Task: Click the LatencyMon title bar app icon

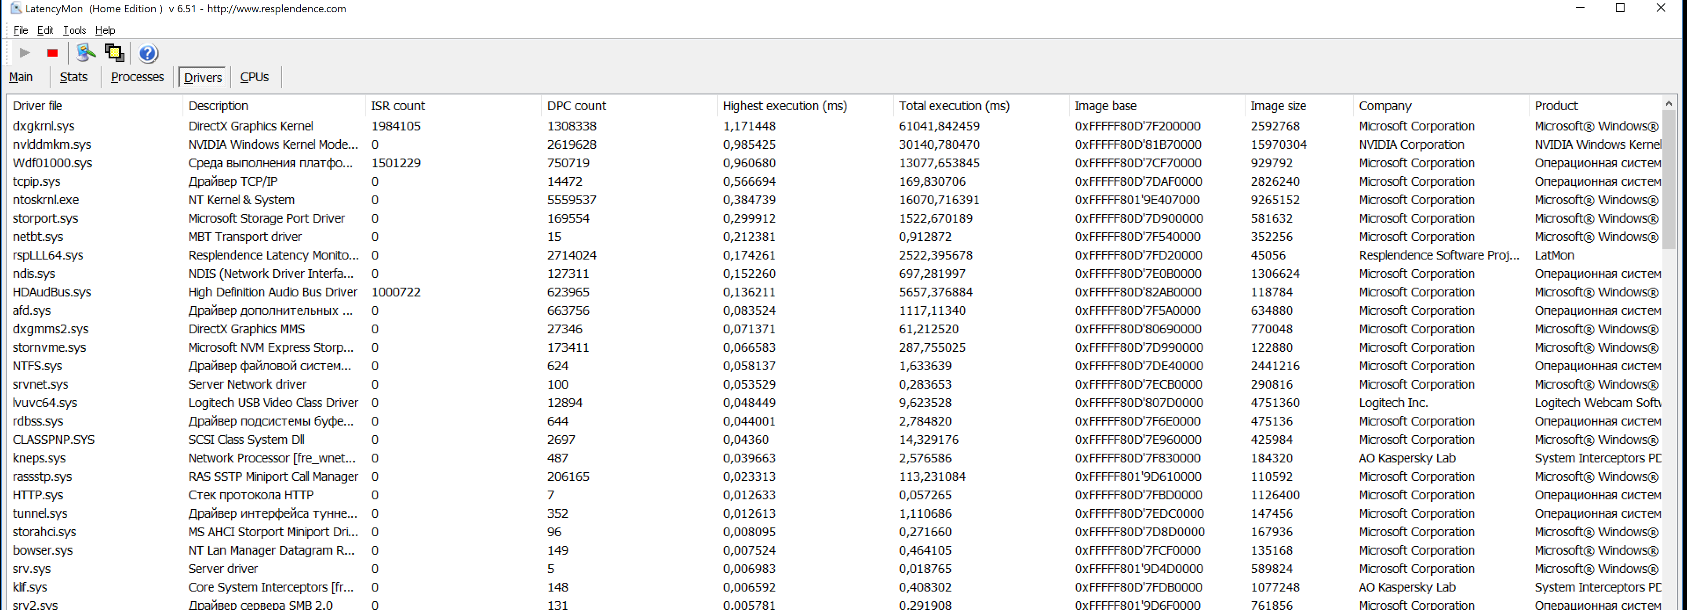Action: tap(16, 8)
